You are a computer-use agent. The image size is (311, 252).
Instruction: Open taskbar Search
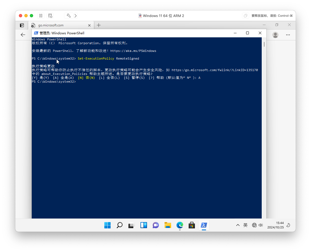(120, 225)
